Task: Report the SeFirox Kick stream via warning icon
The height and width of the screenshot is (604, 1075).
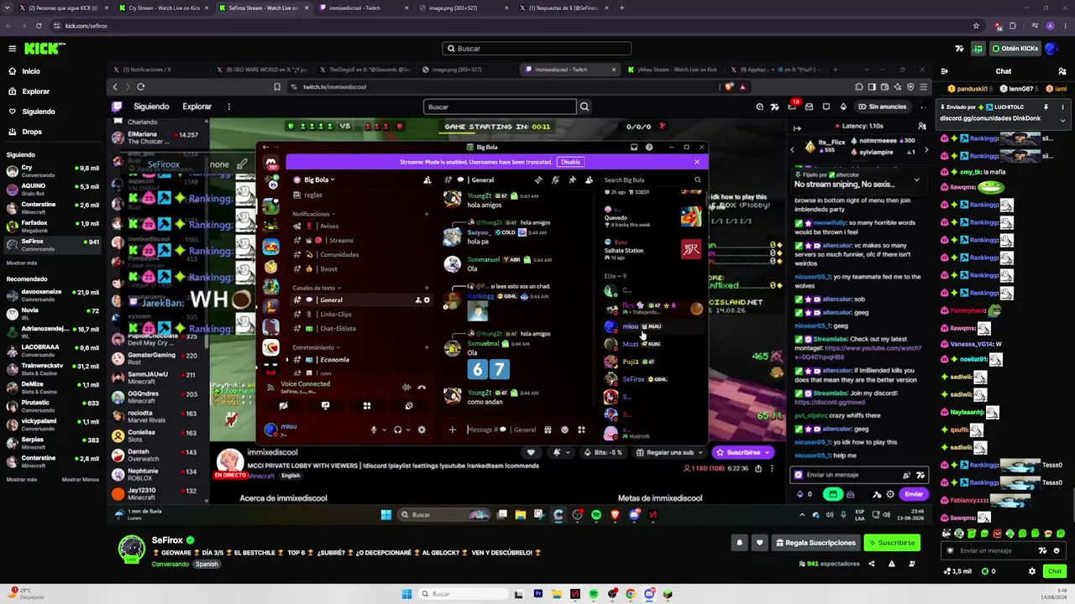Action: coord(891,564)
